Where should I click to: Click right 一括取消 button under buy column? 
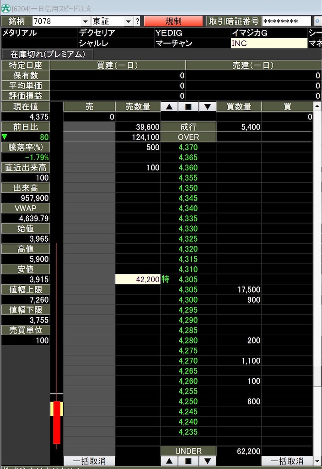pos(287,461)
